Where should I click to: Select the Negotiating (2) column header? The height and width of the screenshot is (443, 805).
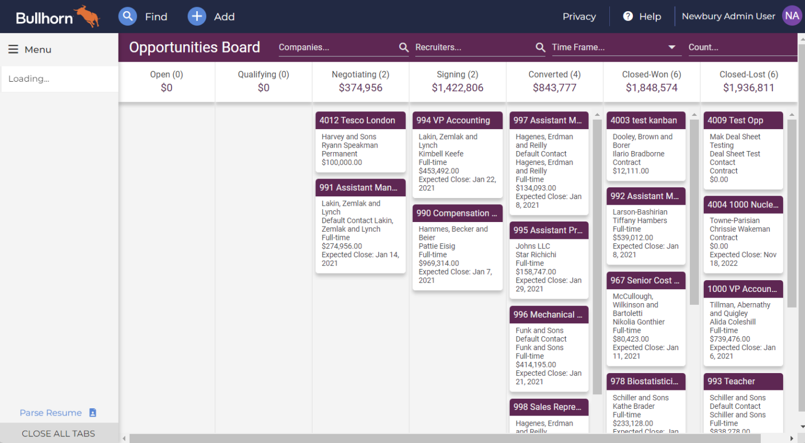coord(361,81)
